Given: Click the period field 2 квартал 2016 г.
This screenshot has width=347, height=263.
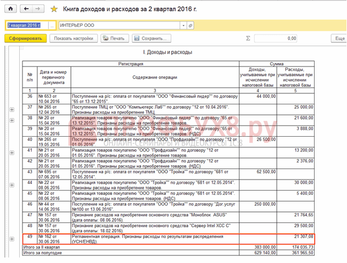Looking at the screenshot, I should [26, 25].
